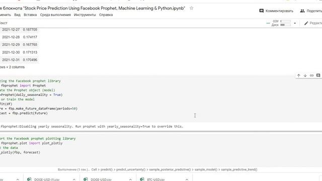Click the share people icon
The image size is (322, 181).
click(x=302, y=11)
